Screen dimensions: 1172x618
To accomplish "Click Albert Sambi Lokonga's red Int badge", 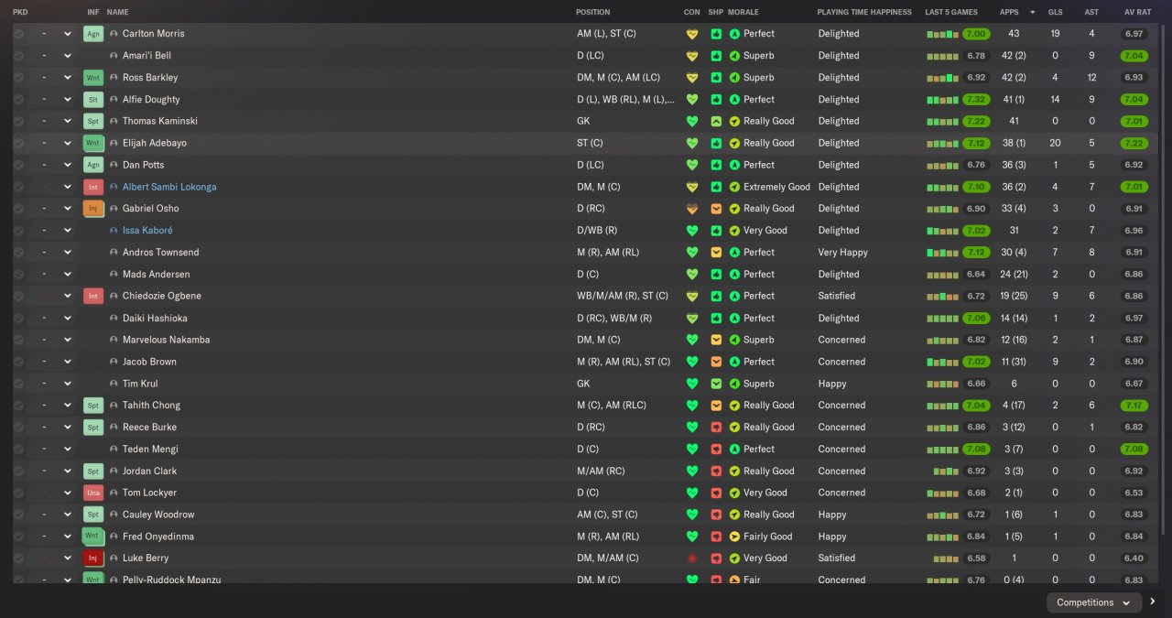I will [x=92, y=187].
